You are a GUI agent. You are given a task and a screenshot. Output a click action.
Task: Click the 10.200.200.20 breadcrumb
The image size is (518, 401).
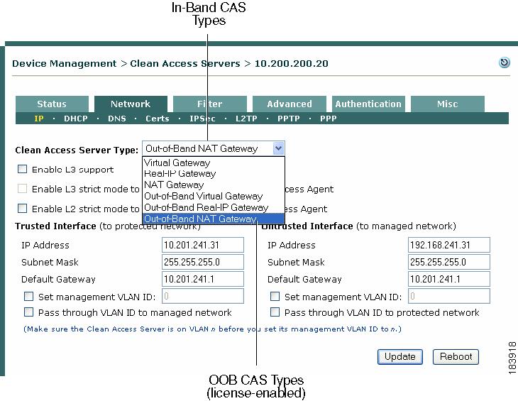pos(292,63)
